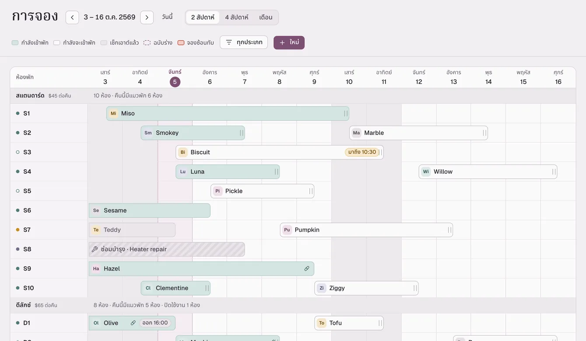Image resolution: width=586 pixels, height=341 pixels.
Task: Select the ศุกร์ 16 day header
Action: [x=558, y=77]
